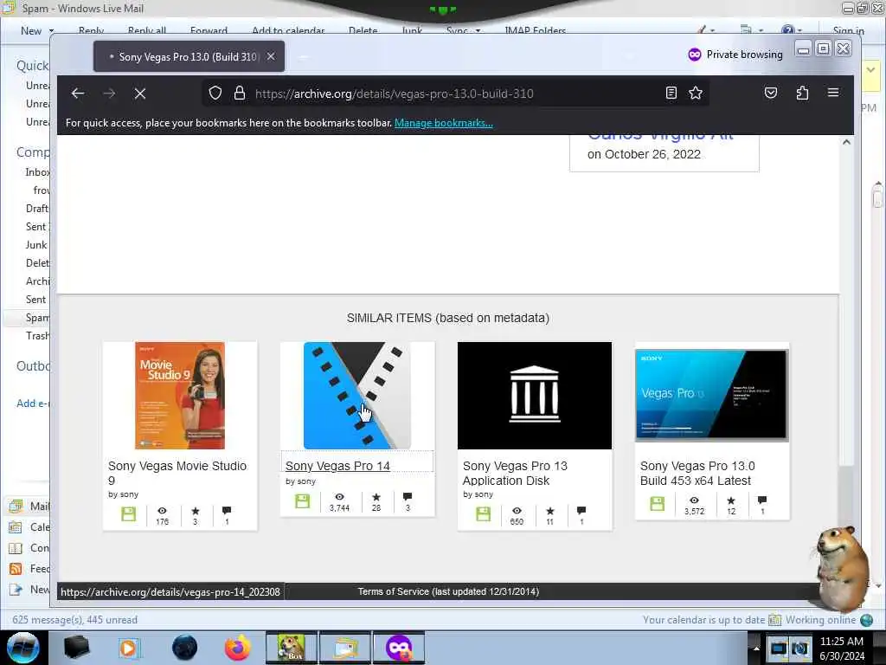Open the Manage bookmarks link

tap(444, 123)
